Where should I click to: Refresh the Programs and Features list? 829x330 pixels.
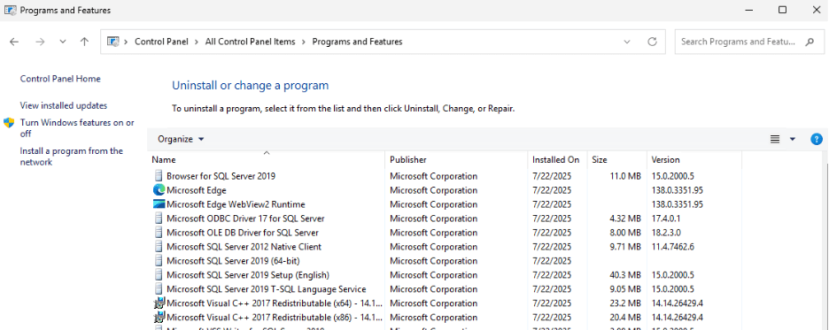(653, 42)
